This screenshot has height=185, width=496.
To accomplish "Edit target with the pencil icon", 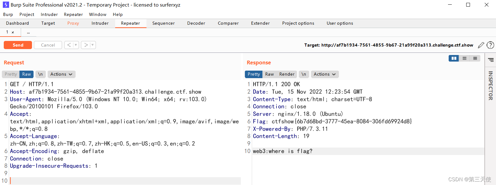I will click(x=481, y=45).
